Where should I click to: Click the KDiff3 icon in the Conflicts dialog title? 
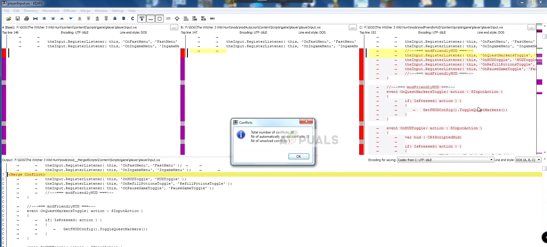tap(236, 122)
